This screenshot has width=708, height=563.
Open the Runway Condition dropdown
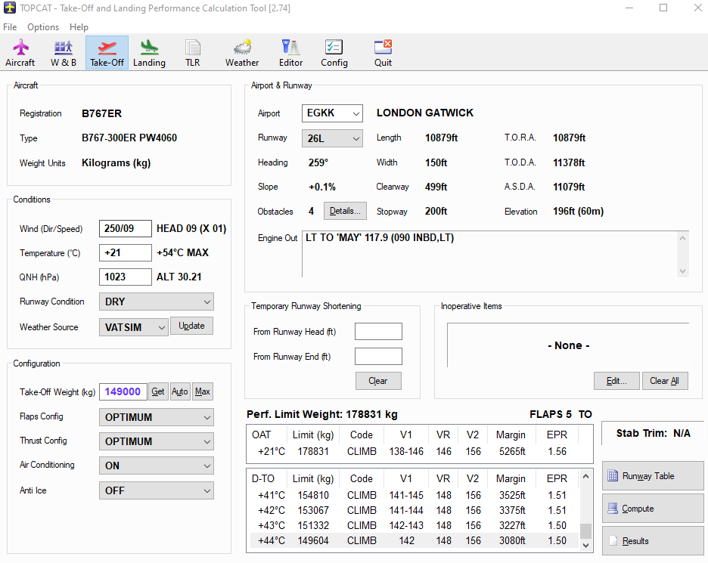(156, 302)
